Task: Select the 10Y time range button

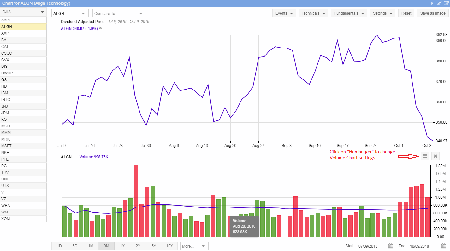Action: coord(169,246)
